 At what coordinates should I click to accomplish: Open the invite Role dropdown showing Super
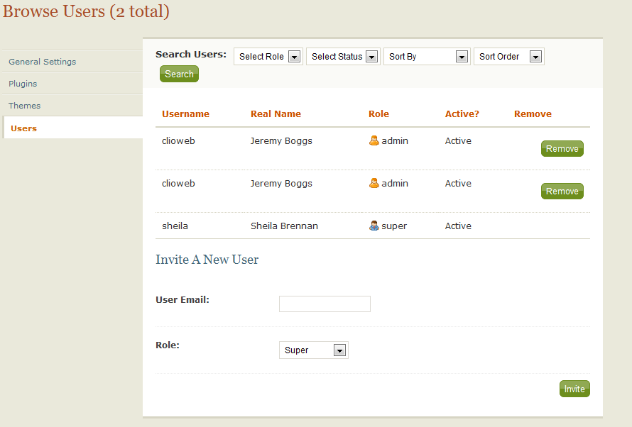coord(314,350)
